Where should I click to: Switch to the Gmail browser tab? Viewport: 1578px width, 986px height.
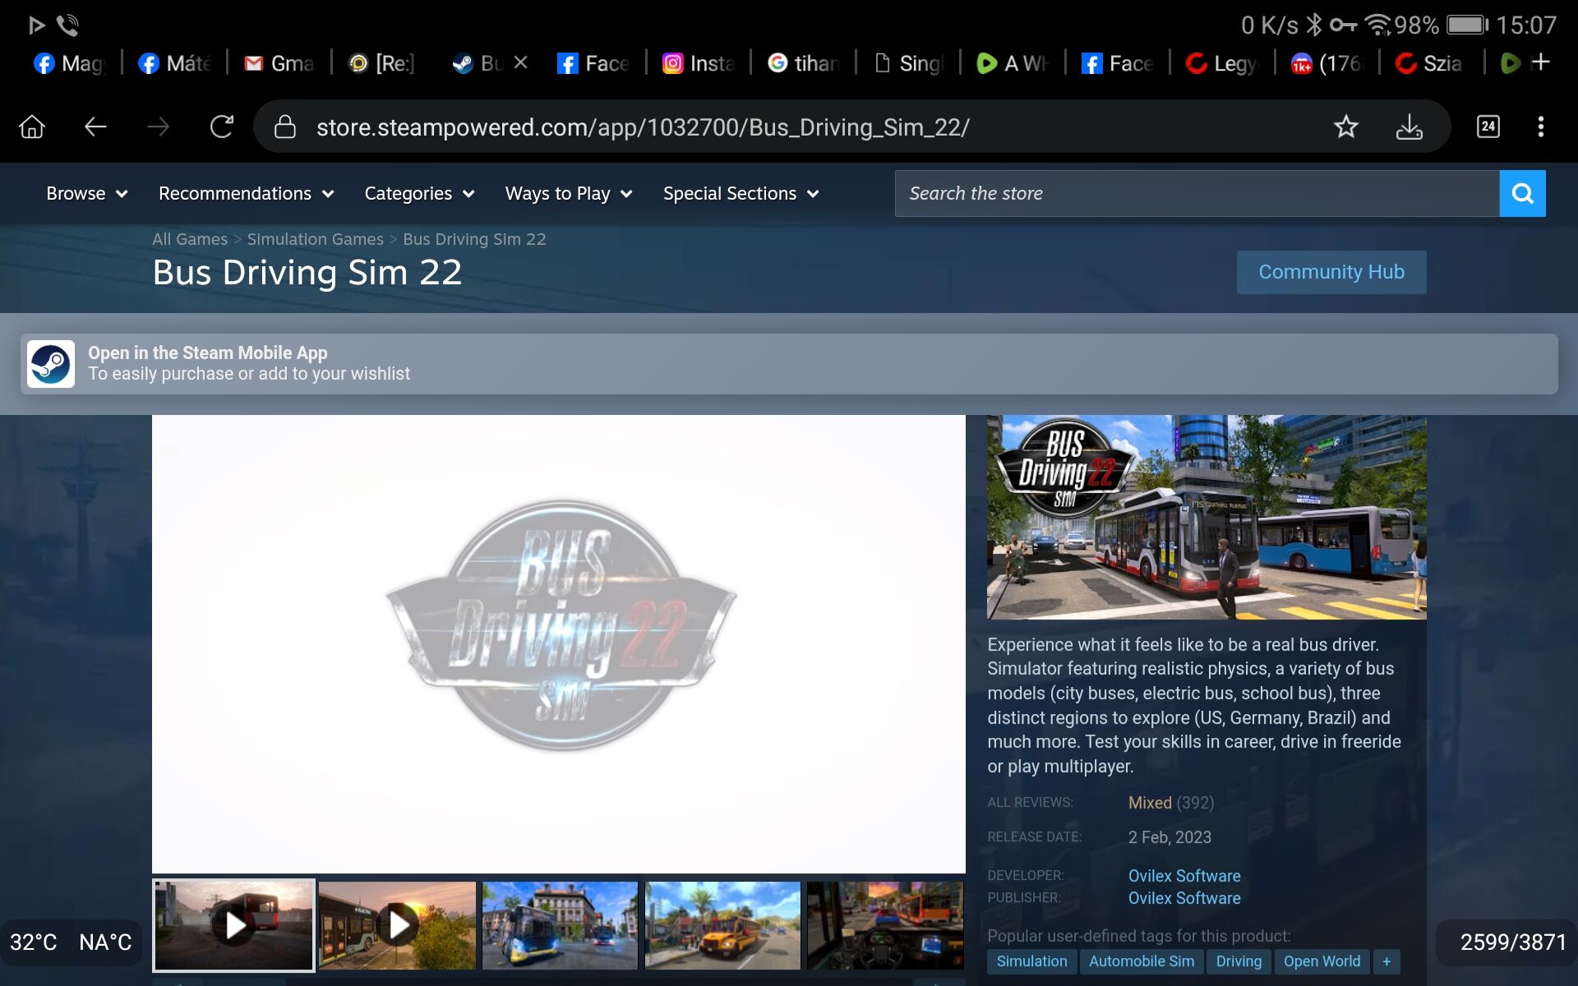pyautogui.click(x=279, y=63)
